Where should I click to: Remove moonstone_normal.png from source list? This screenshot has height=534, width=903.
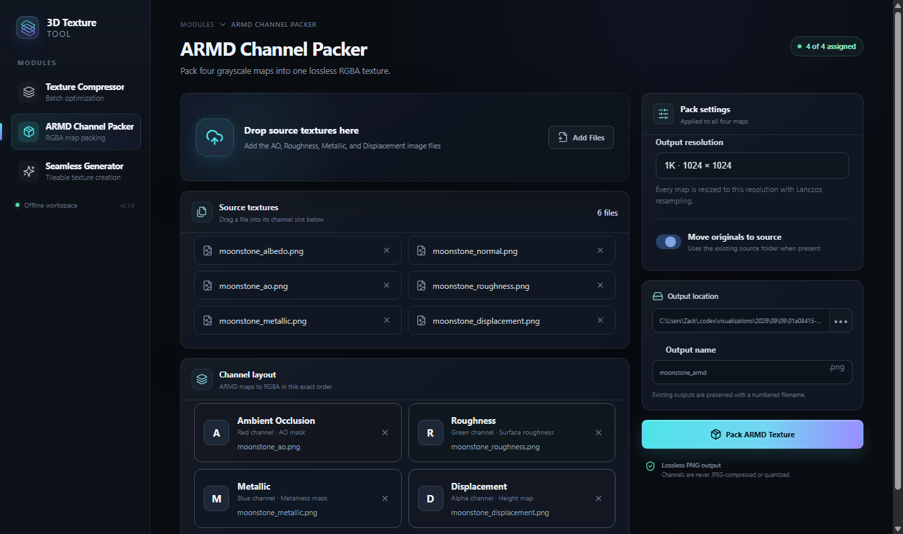pos(600,251)
